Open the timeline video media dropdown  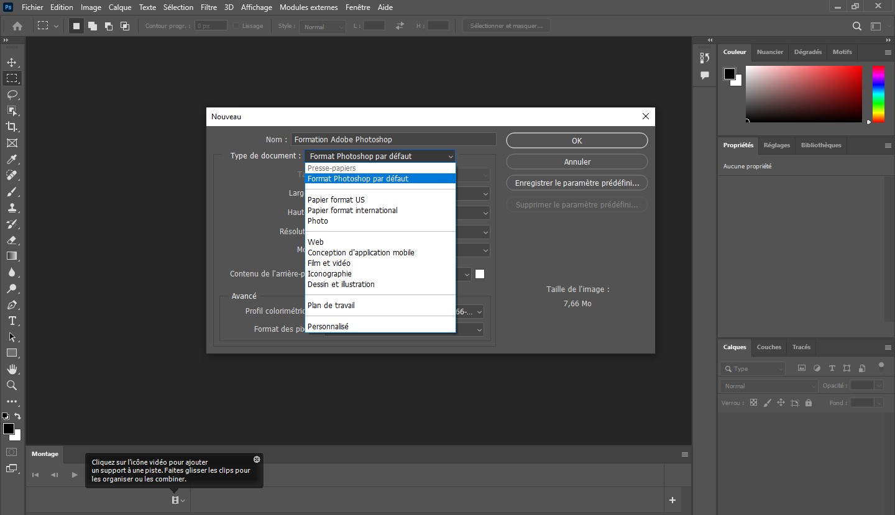(x=178, y=500)
